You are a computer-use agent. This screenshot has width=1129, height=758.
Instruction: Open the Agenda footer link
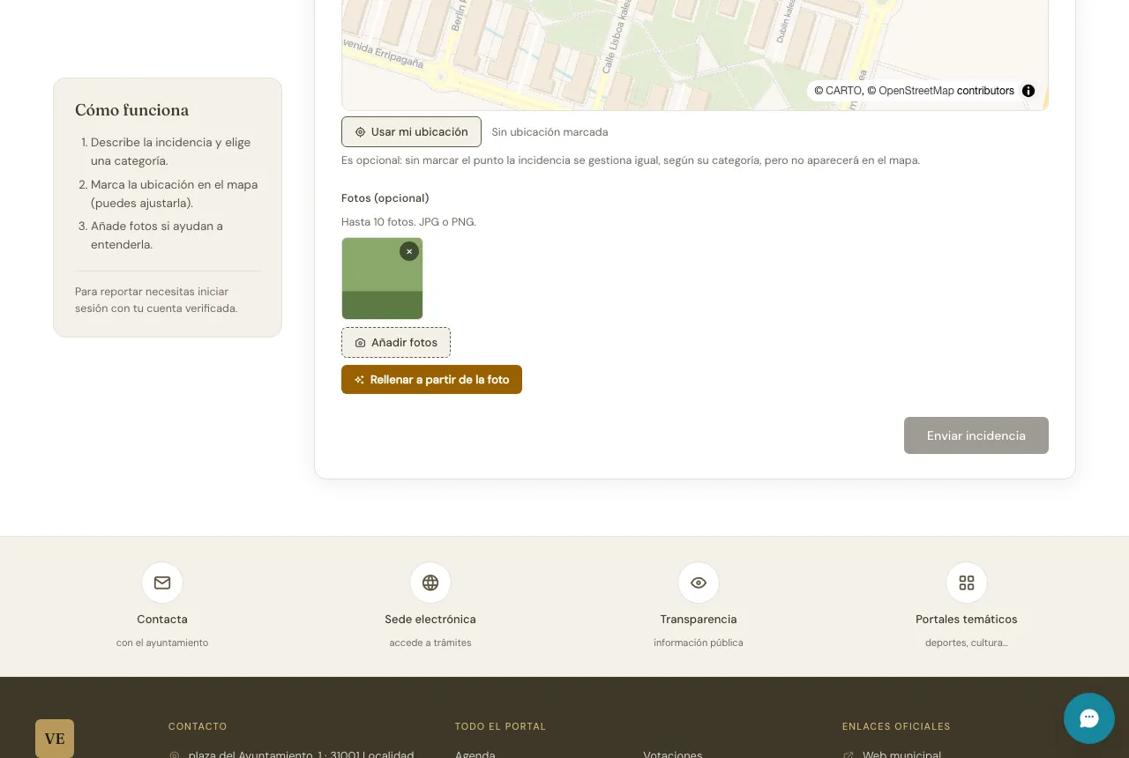[x=475, y=754]
